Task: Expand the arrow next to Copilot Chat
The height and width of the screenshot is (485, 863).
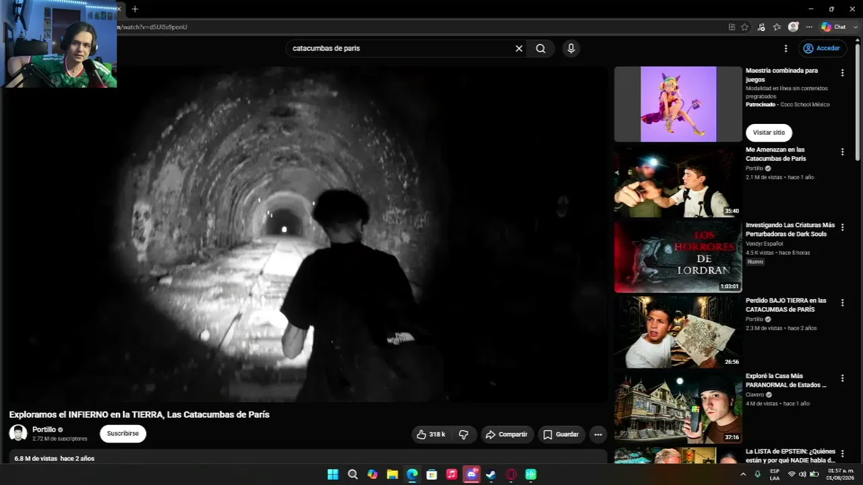Action: [x=855, y=27]
